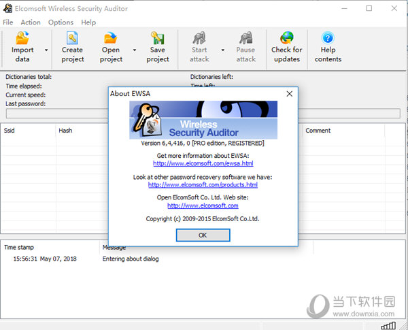This screenshot has height=330, width=408.
Task: Select the 'Entering about dialog' log message
Action: [131, 259]
